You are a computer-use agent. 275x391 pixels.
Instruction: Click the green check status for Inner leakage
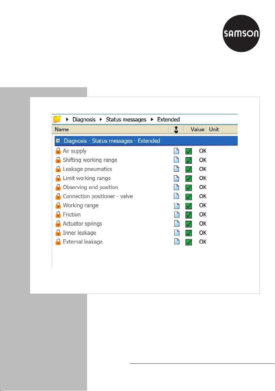click(189, 233)
